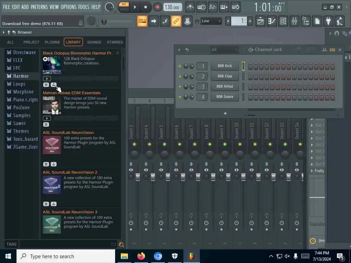Screen dimensions: 351x263
Task: Mute the 808 Clap channel
Action: pyautogui.click(x=180, y=76)
